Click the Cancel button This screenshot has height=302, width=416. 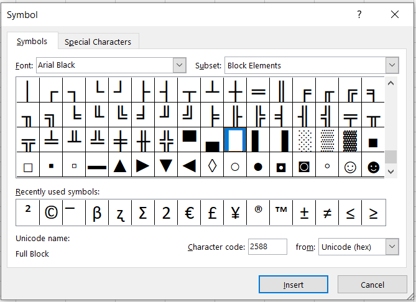click(x=372, y=285)
